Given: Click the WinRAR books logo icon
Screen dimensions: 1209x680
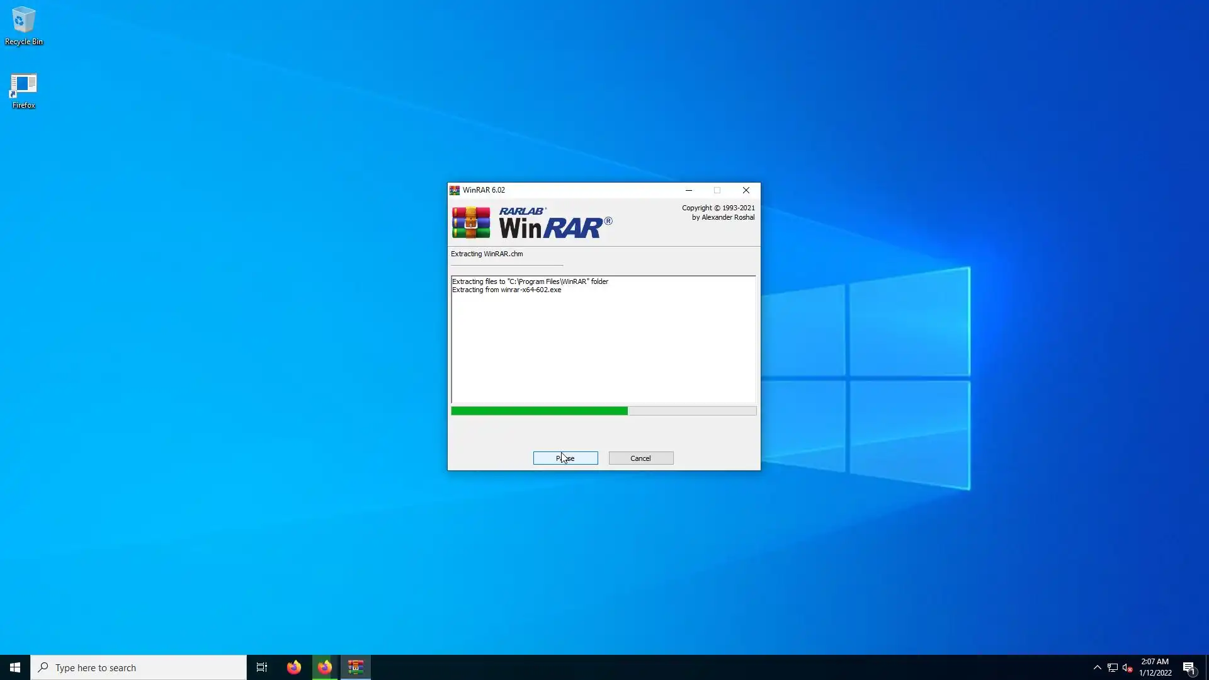Looking at the screenshot, I should pyautogui.click(x=470, y=222).
